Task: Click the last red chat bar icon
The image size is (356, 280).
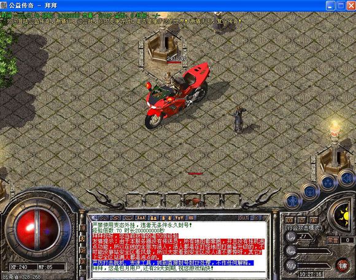Action: pyautogui.click(x=191, y=218)
